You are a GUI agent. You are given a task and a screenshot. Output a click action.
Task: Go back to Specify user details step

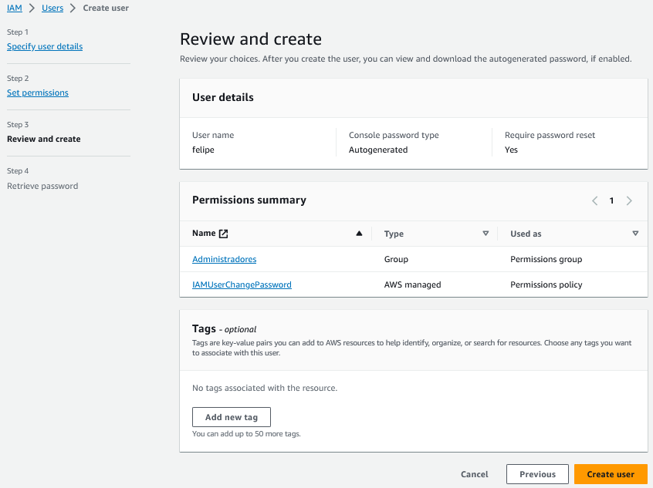point(45,46)
